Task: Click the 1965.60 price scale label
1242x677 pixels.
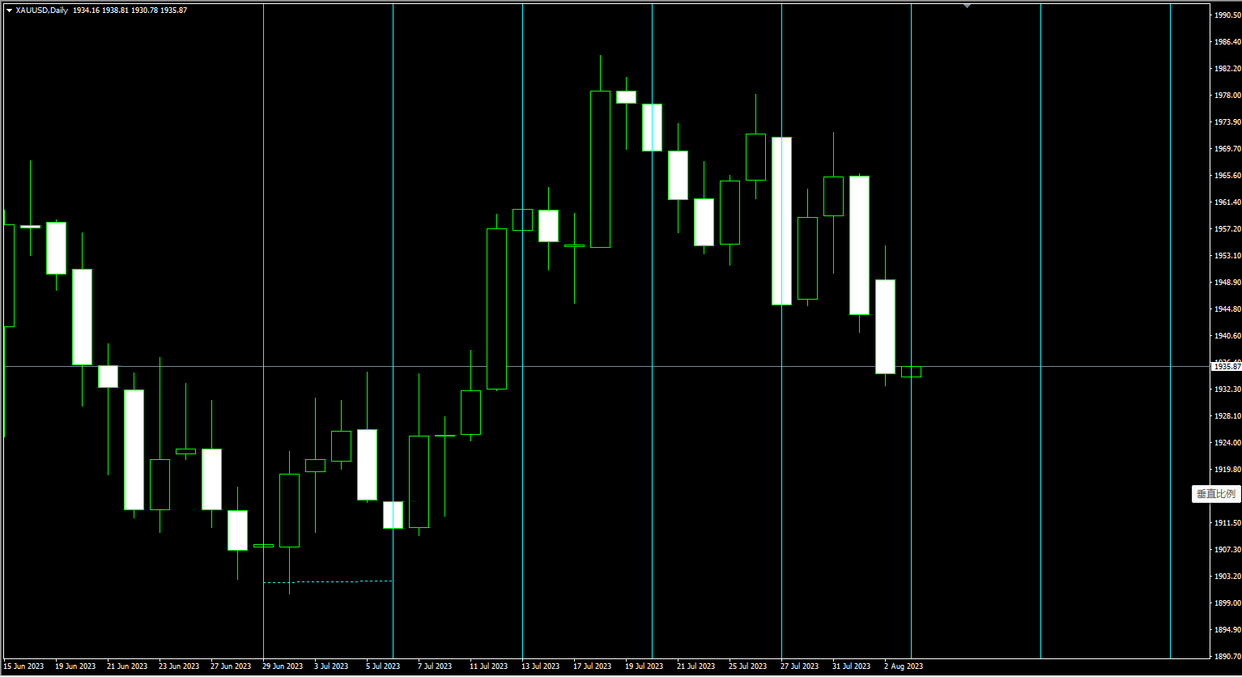Action: pyautogui.click(x=1227, y=176)
